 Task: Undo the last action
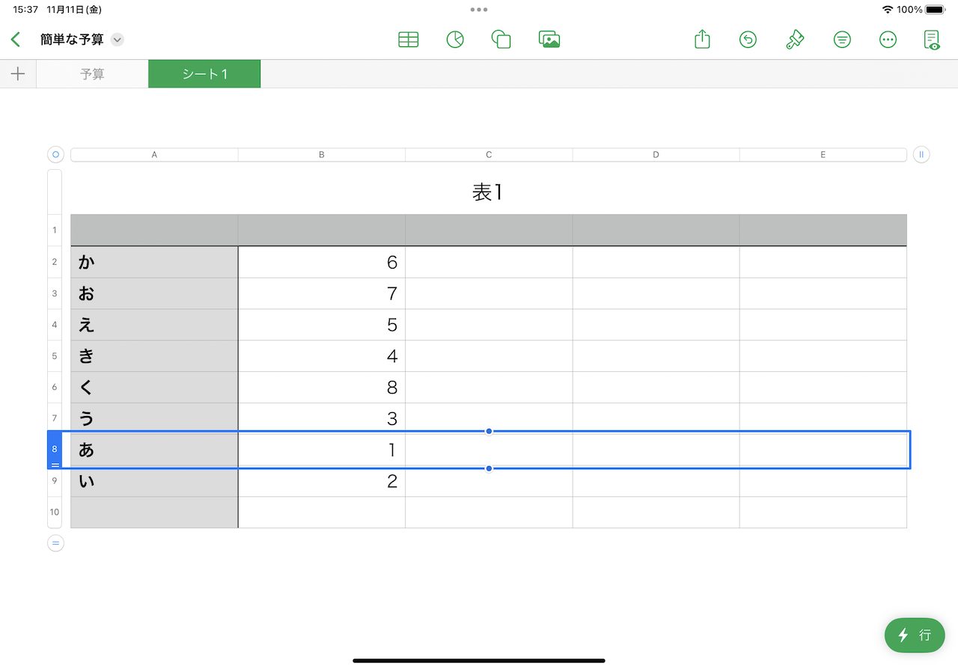pyautogui.click(x=748, y=40)
